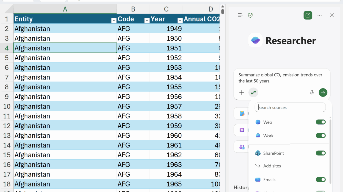
Task: Turn off the Work source toggle
Action: (320, 136)
